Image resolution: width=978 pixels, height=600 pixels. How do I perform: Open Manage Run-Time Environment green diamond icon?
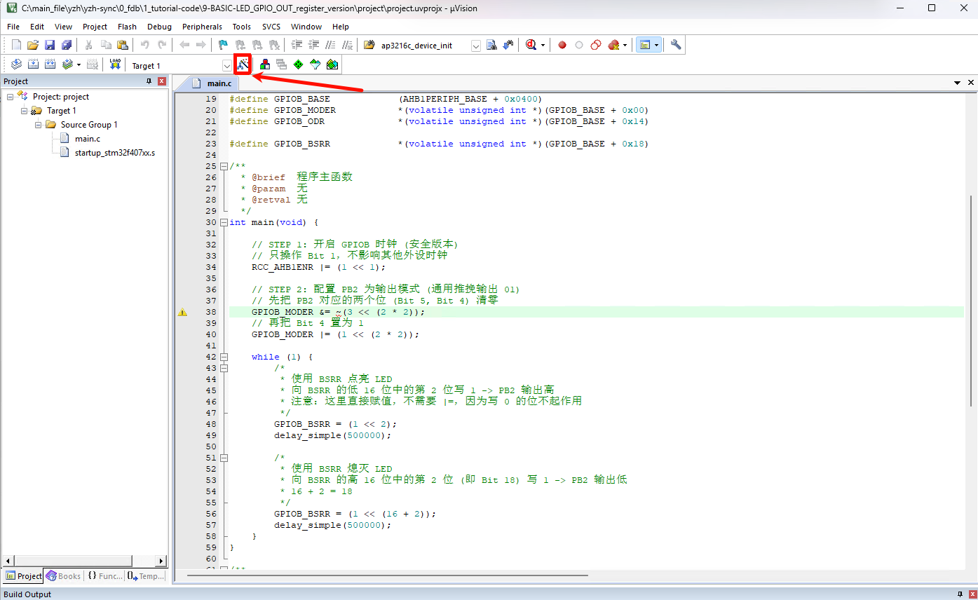tap(298, 64)
